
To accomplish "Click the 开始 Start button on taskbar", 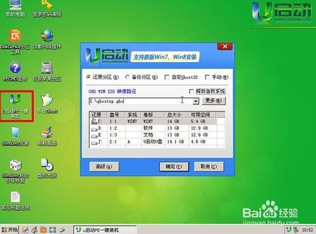I will pyautogui.click(x=9, y=230).
